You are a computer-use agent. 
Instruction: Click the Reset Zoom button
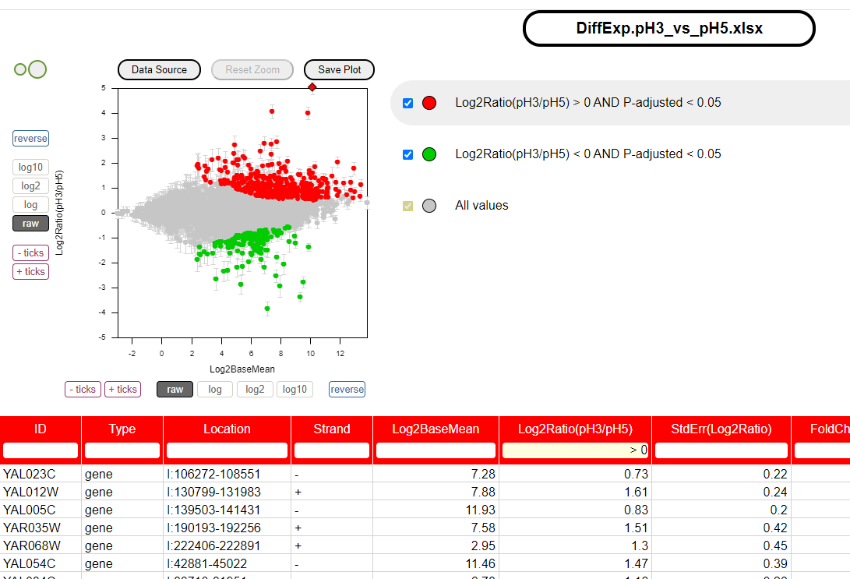[252, 70]
